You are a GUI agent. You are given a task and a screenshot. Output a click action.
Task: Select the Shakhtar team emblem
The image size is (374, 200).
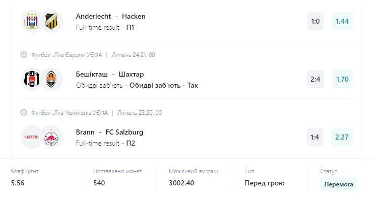click(x=51, y=79)
